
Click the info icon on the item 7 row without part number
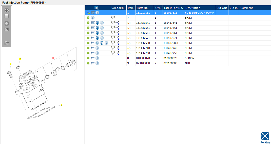coord(93,18)
